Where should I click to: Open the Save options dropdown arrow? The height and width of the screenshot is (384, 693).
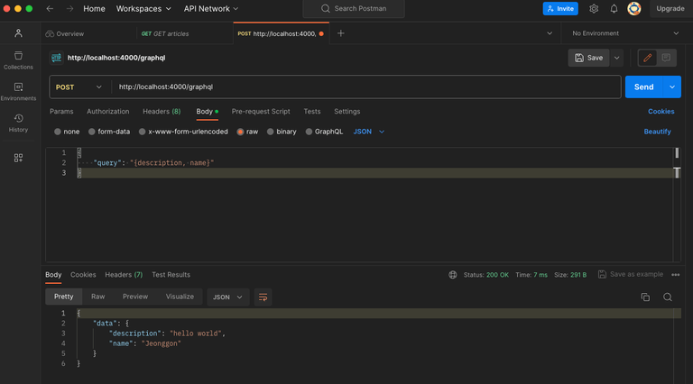coord(616,58)
